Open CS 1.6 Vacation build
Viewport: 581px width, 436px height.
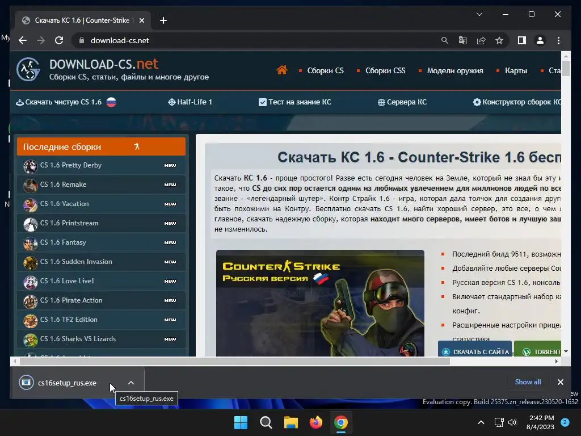click(x=101, y=204)
